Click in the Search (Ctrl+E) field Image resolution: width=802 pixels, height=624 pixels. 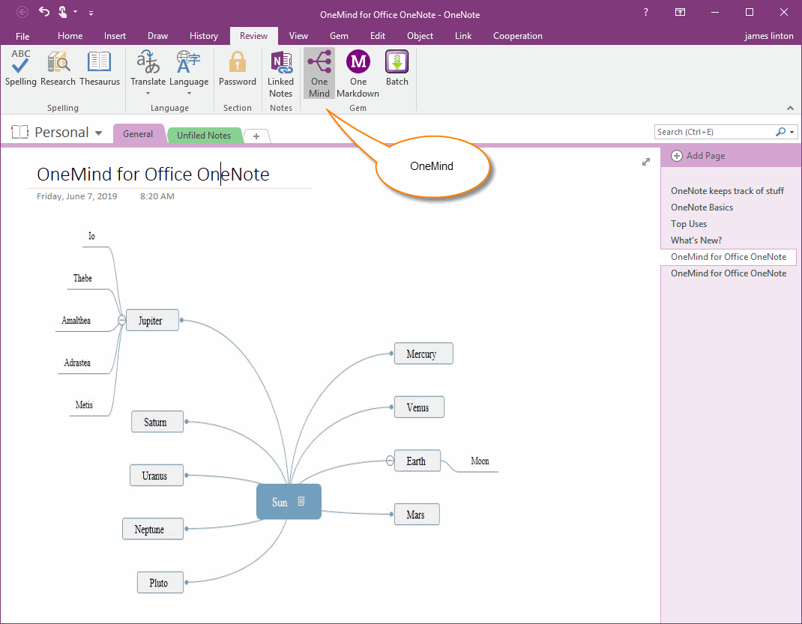[x=714, y=132]
